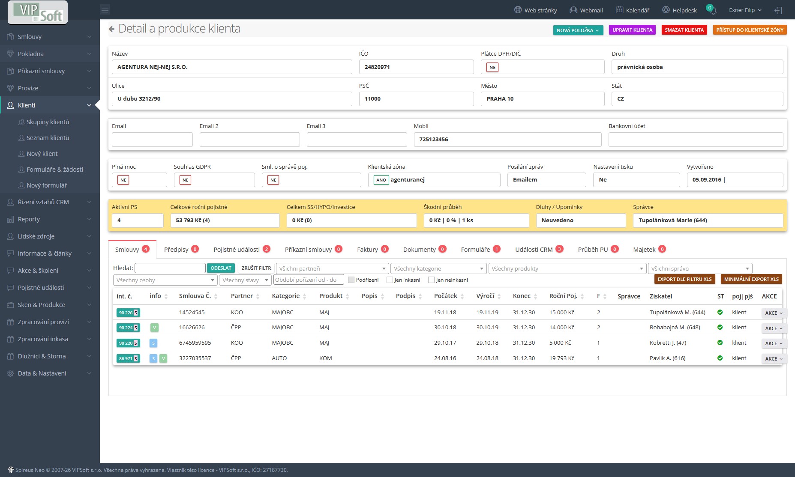This screenshot has height=477, width=795.
Task: Open NOVÁ POLOŽKA dropdown button
Action: pos(578,30)
